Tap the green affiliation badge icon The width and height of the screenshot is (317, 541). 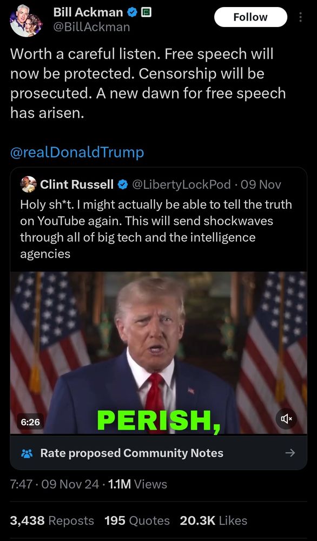click(146, 13)
